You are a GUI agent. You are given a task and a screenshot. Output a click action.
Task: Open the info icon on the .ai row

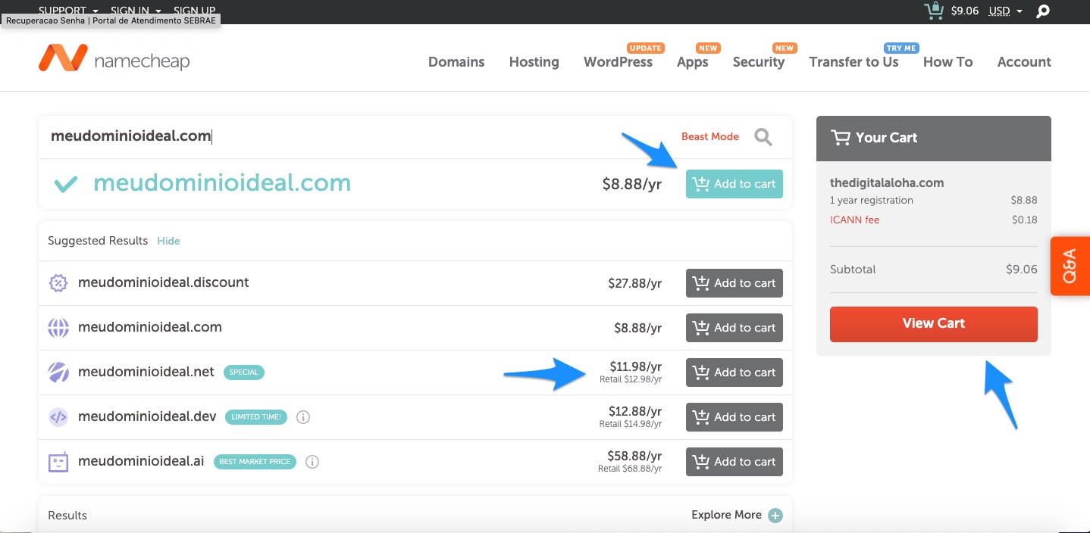pyautogui.click(x=312, y=462)
